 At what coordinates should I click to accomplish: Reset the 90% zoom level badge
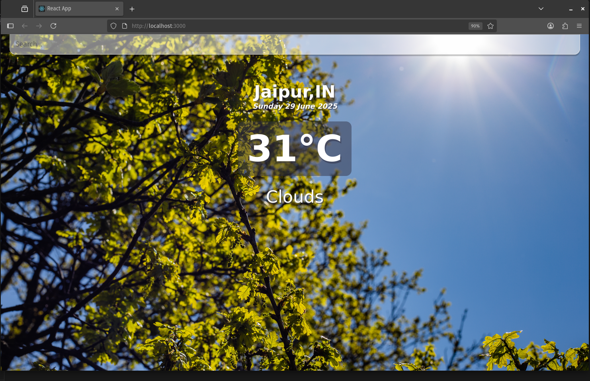[x=475, y=26]
